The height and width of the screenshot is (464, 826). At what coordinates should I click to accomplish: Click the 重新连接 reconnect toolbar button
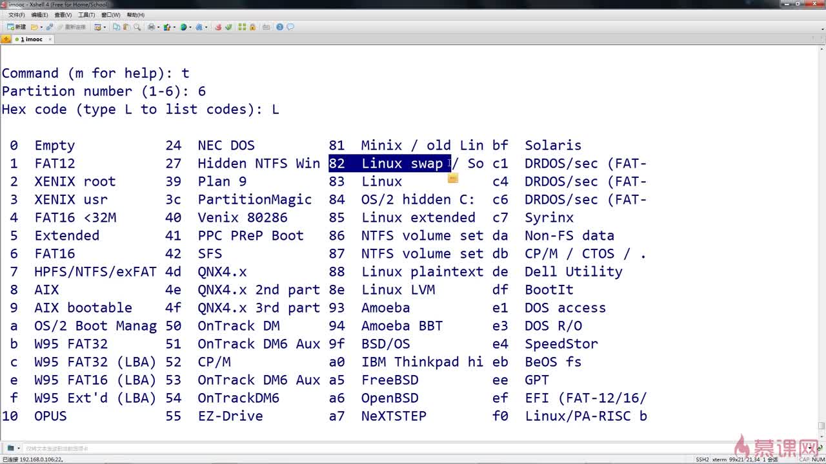coord(71,27)
